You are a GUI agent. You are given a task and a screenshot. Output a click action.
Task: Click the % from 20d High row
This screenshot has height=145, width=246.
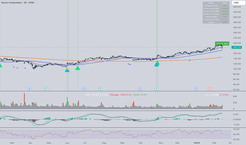[x=216, y=20]
